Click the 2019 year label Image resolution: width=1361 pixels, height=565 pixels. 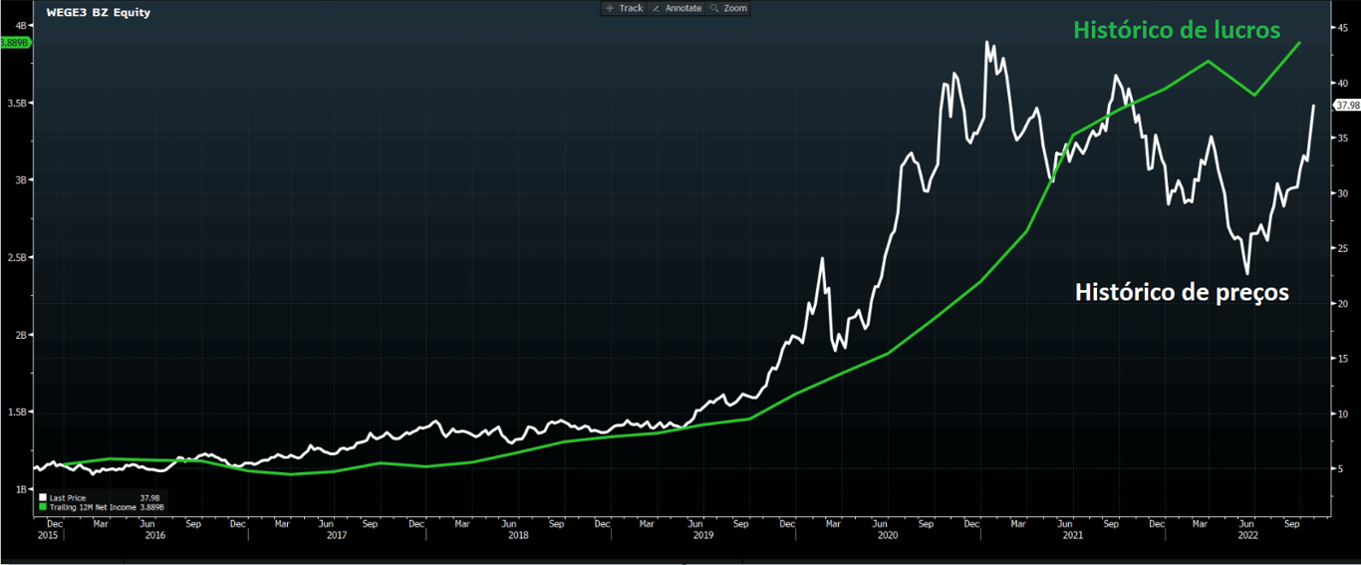pyautogui.click(x=704, y=535)
